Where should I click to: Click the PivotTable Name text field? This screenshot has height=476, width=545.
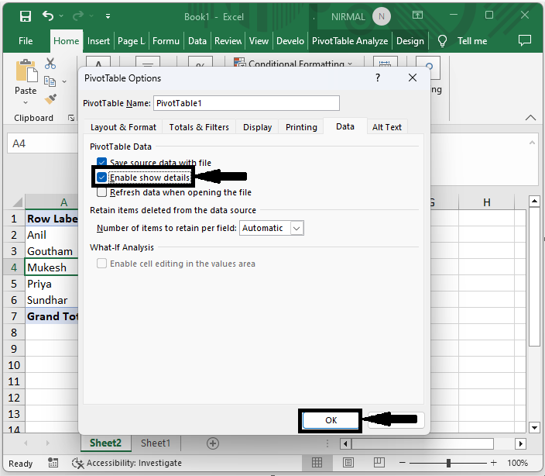click(246, 103)
